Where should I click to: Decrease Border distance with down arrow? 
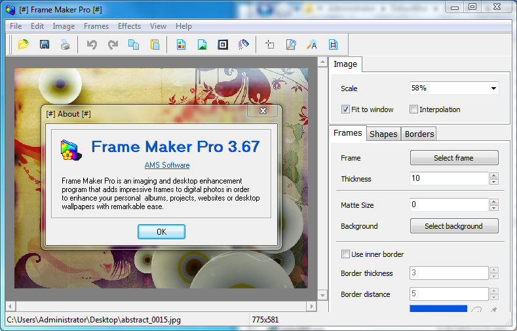(x=494, y=298)
